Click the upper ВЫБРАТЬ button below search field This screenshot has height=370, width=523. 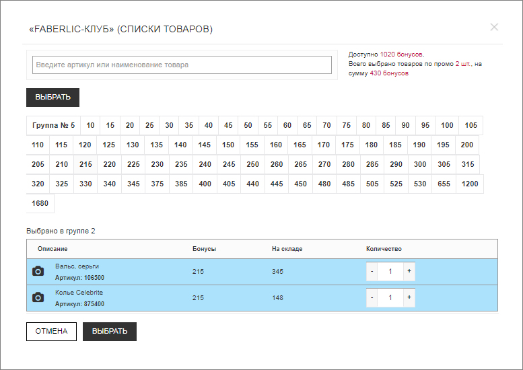53,98
